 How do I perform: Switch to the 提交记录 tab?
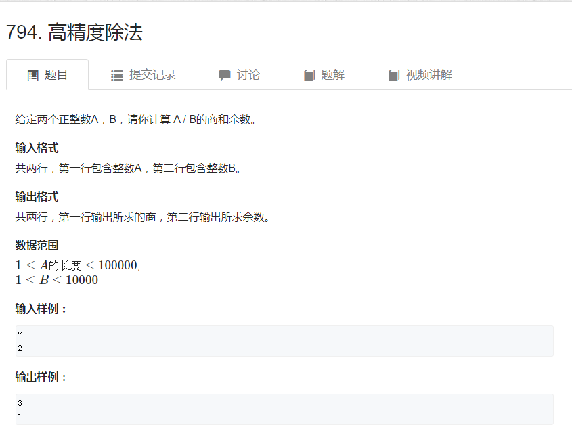click(142, 75)
